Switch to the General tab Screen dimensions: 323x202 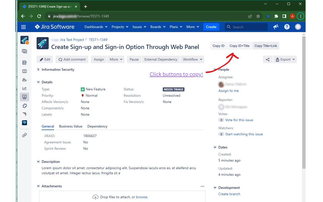click(48, 127)
